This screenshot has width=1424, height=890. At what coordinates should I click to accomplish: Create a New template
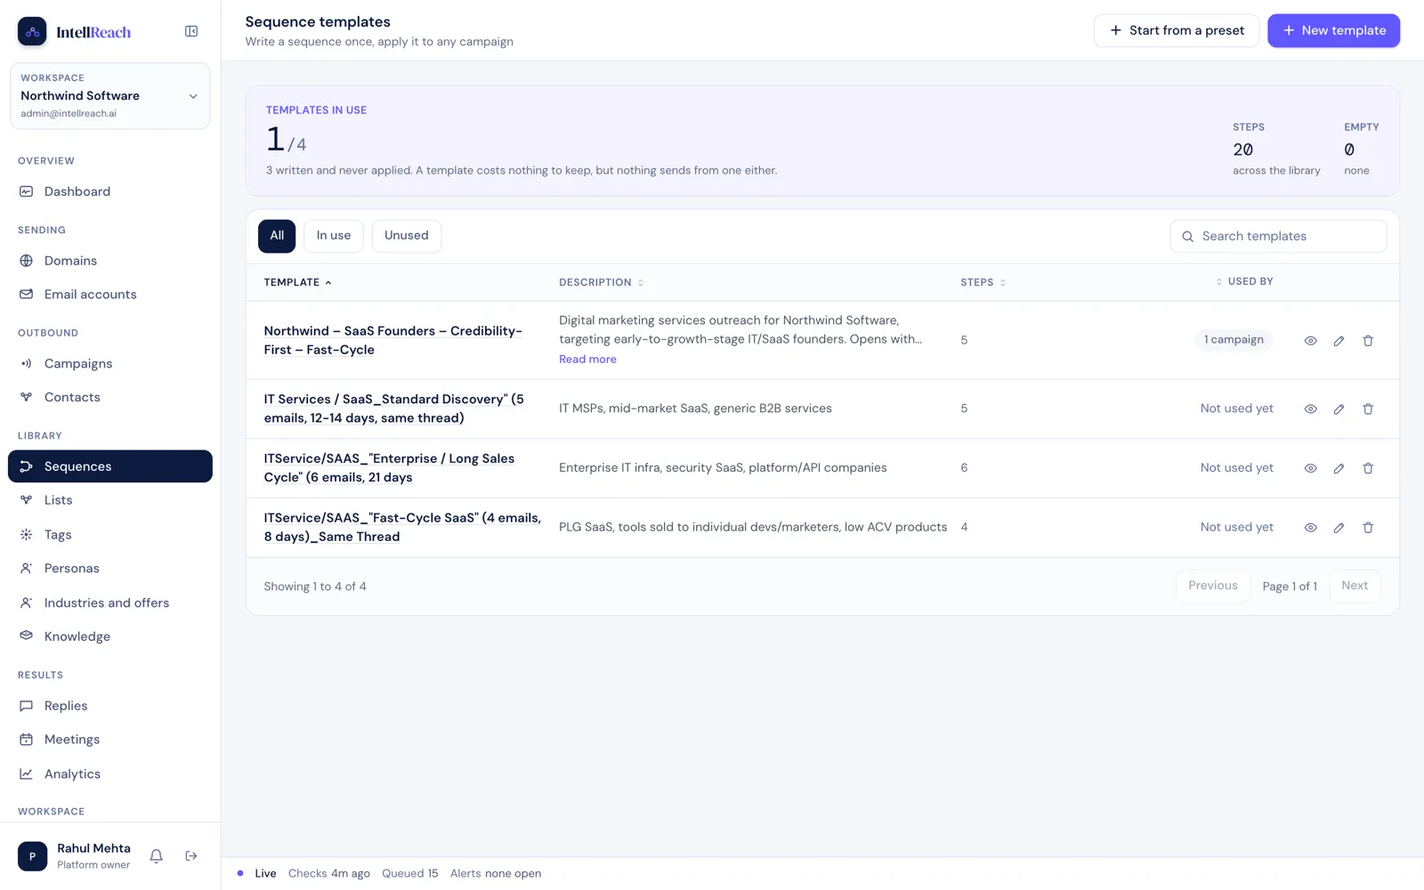1333,30
